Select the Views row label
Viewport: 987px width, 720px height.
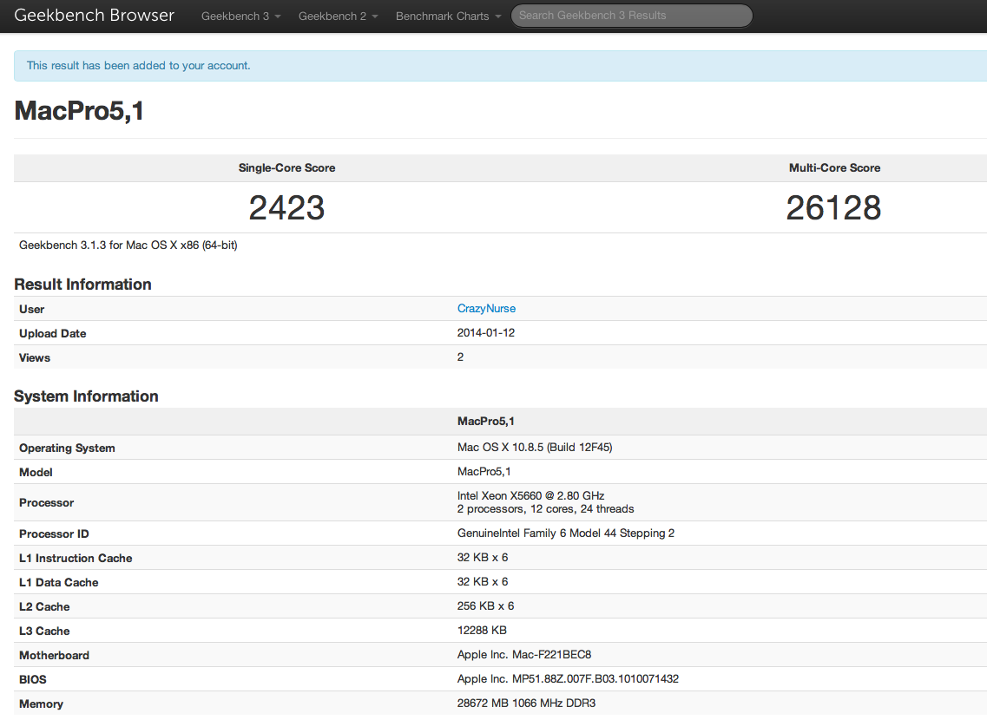point(35,357)
